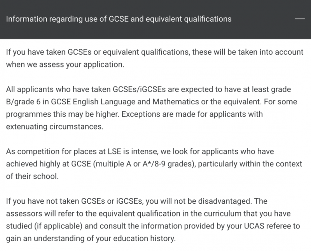Click the paragraph starting 'If you have taken GCSEs'
This screenshot has height=251, width=311.
pos(155,58)
